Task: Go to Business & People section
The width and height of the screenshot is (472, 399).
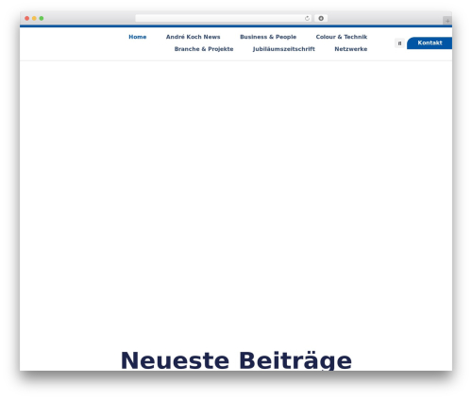Action: 268,37
